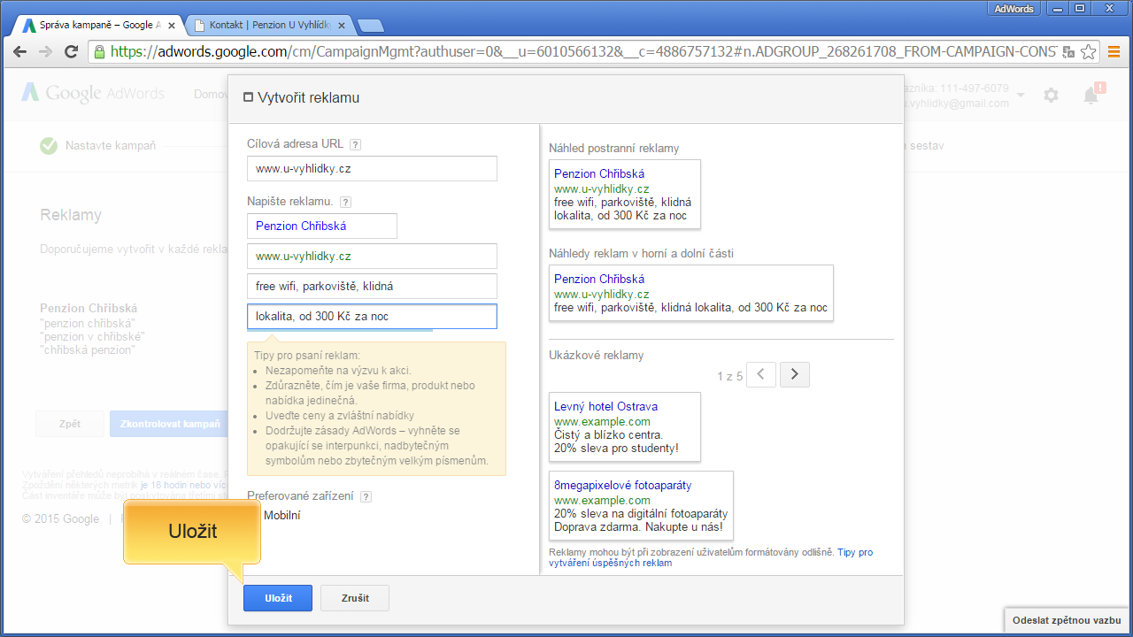Switch to Správa kampaně tab

click(99, 27)
